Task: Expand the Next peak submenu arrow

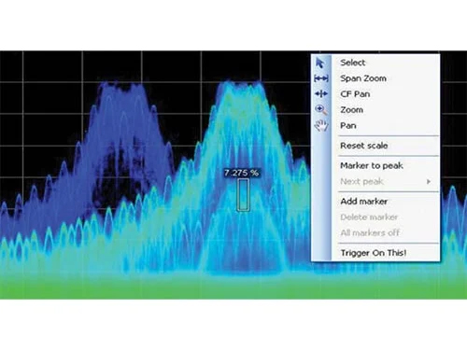Action: tap(429, 181)
